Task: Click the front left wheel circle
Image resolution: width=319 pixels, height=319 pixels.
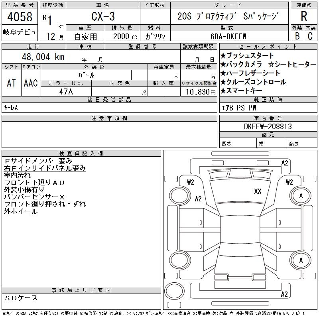Action: [180, 196]
